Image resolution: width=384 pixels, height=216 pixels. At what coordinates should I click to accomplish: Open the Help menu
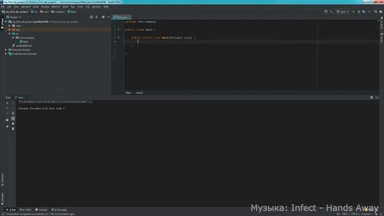point(106,7)
